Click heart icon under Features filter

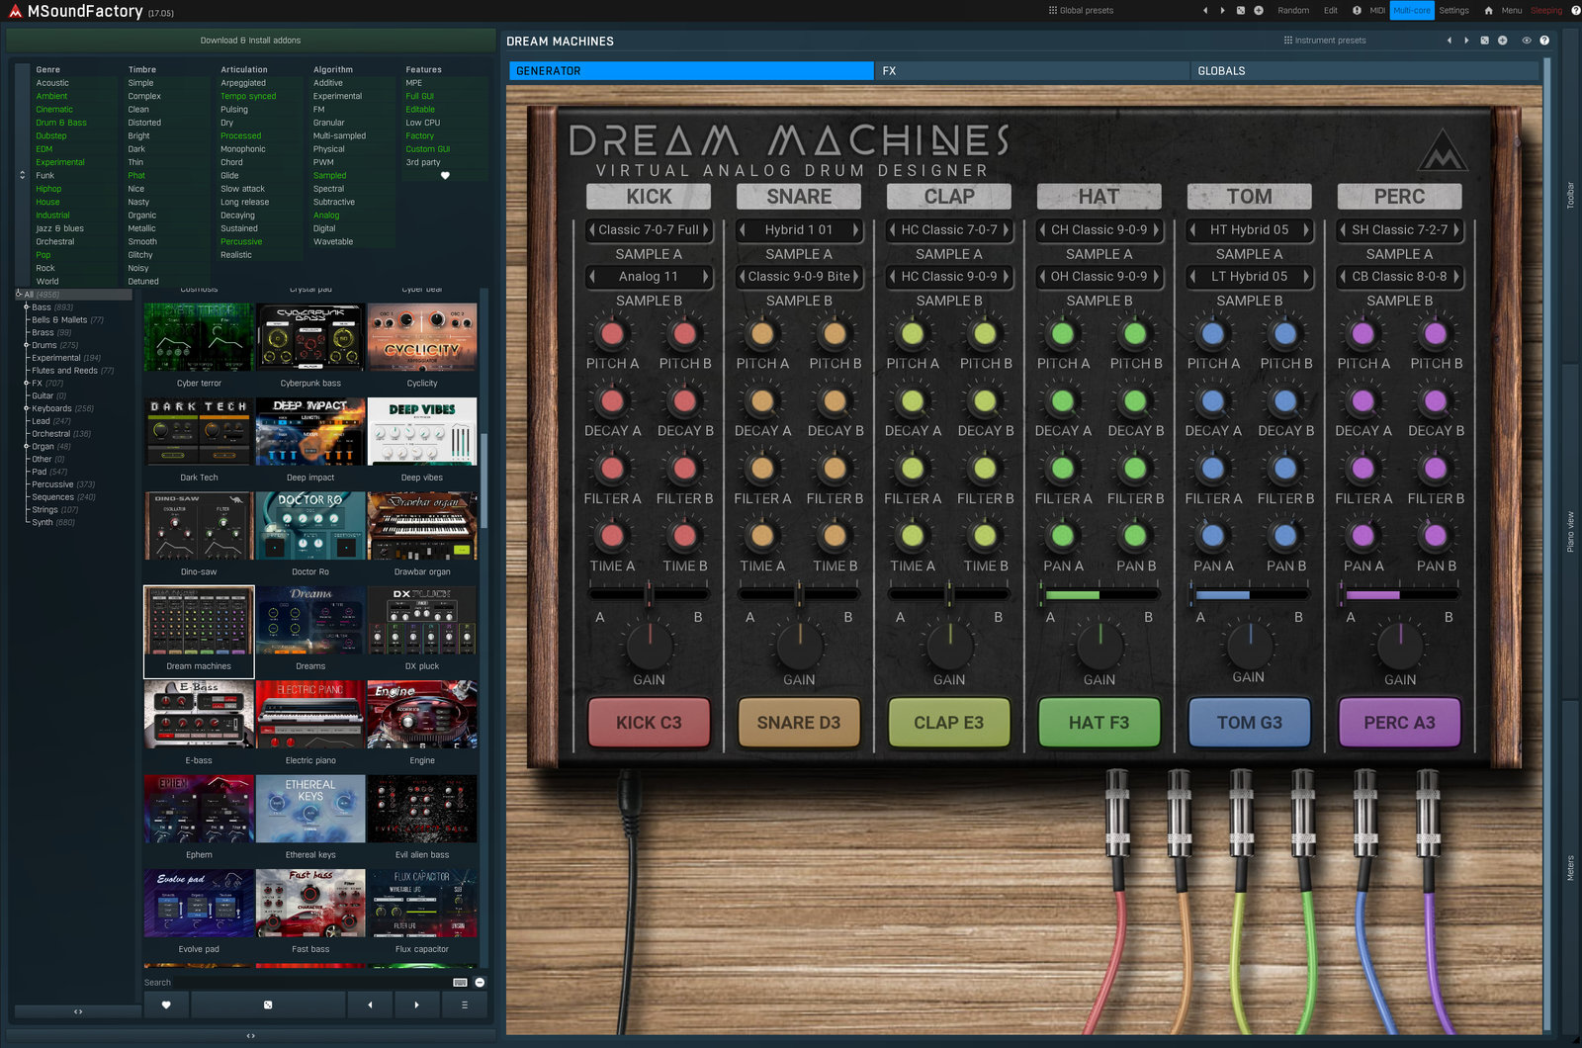click(x=445, y=175)
